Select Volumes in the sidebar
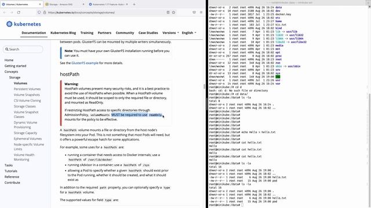The height and width of the screenshot is (208, 371). click(x=20, y=83)
